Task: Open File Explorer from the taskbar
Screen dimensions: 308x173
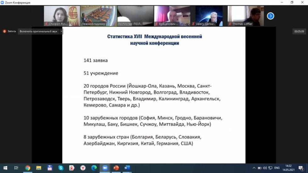Action: pos(39,168)
